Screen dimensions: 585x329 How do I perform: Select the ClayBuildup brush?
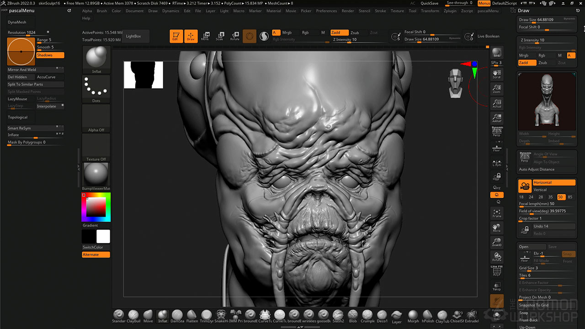click(133, 316)
